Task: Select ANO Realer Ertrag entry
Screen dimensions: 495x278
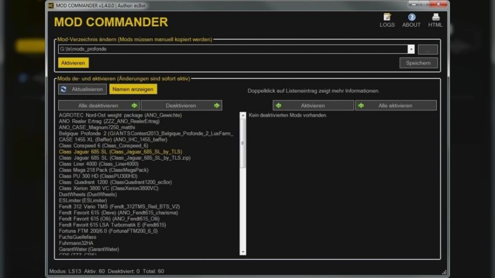Action: click(x=109, y=121)
